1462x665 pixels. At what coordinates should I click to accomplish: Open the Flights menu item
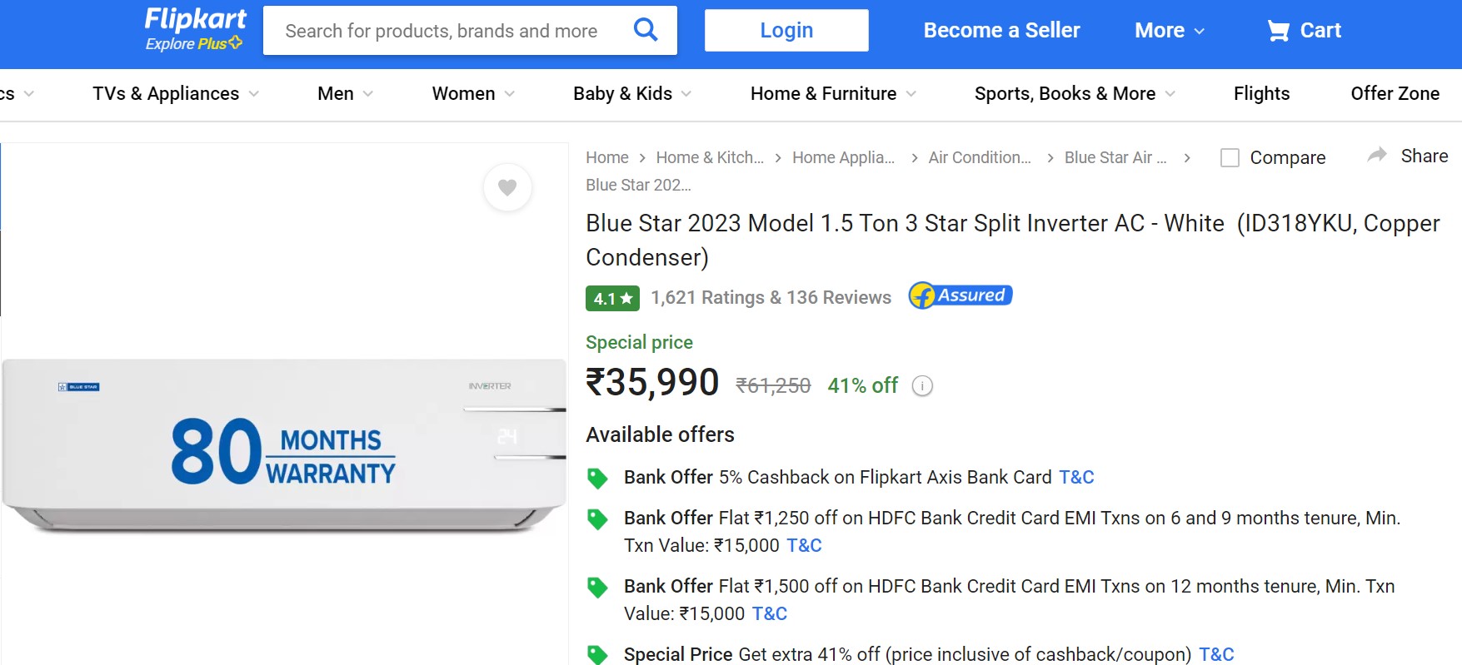tap(1261, 94)
